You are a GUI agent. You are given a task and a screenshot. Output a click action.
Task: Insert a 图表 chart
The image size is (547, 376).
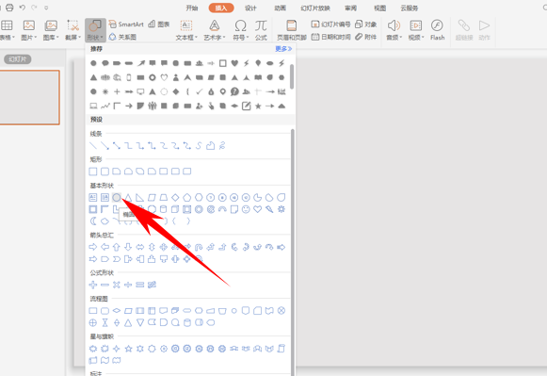pos(159,25)
